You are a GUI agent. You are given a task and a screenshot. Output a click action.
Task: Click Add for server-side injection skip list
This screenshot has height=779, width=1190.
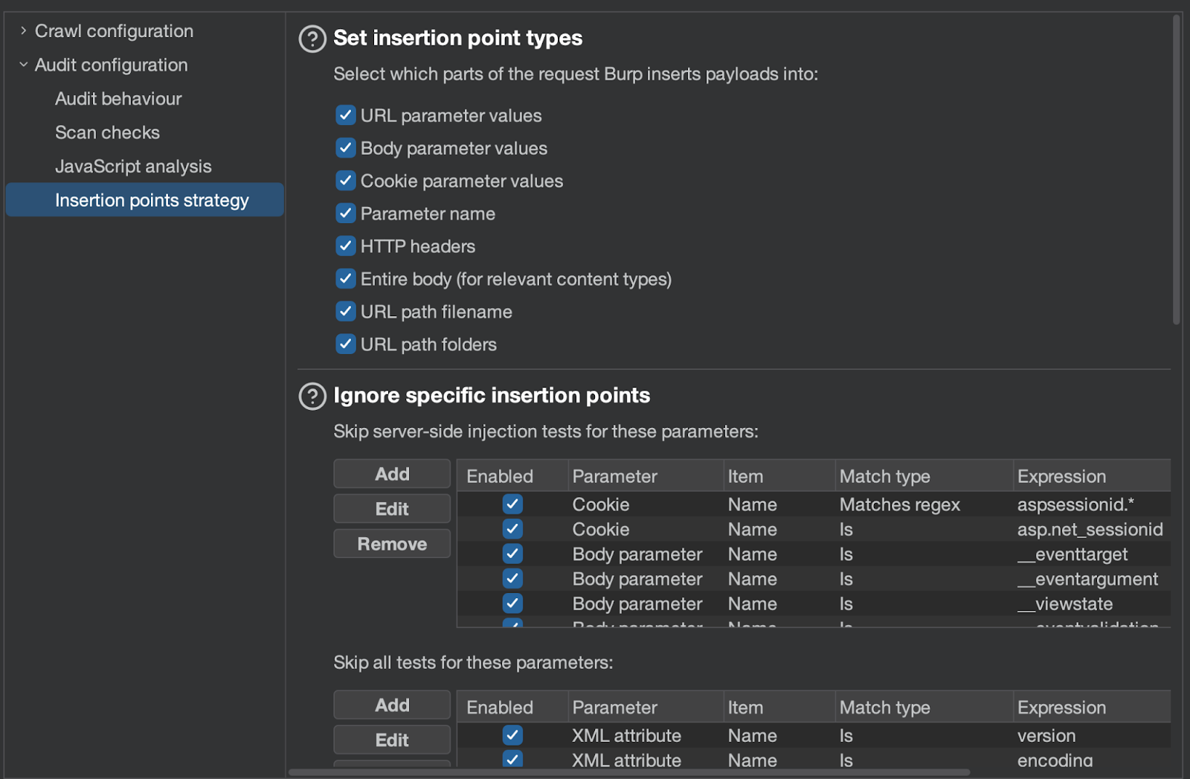[x=392, y=475]
